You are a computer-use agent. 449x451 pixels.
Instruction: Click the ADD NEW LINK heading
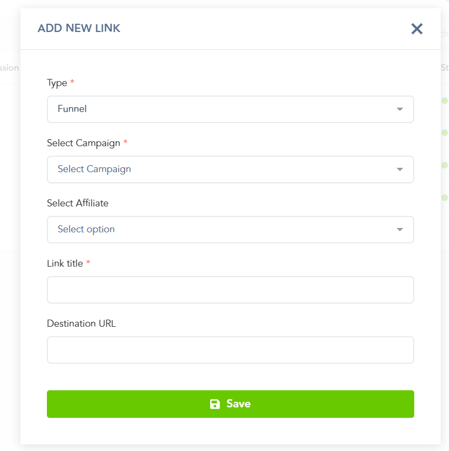click(x=79, y=28)
